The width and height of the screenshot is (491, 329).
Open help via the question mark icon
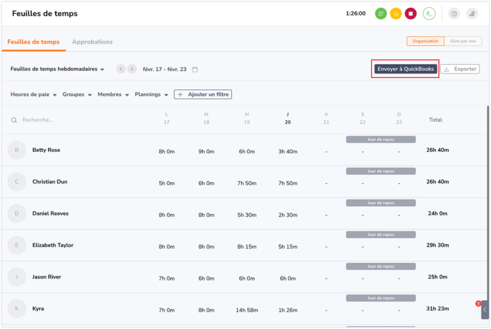[454, 13]
